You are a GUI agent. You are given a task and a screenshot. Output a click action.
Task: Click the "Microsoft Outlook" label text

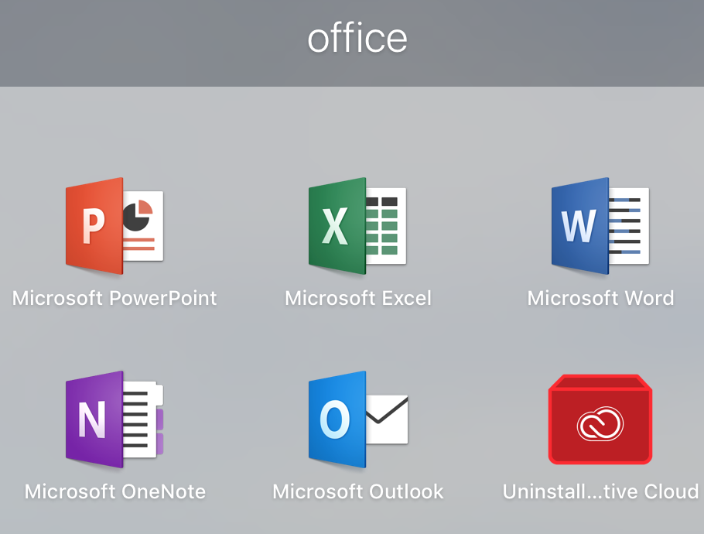[x=358, y=491]
